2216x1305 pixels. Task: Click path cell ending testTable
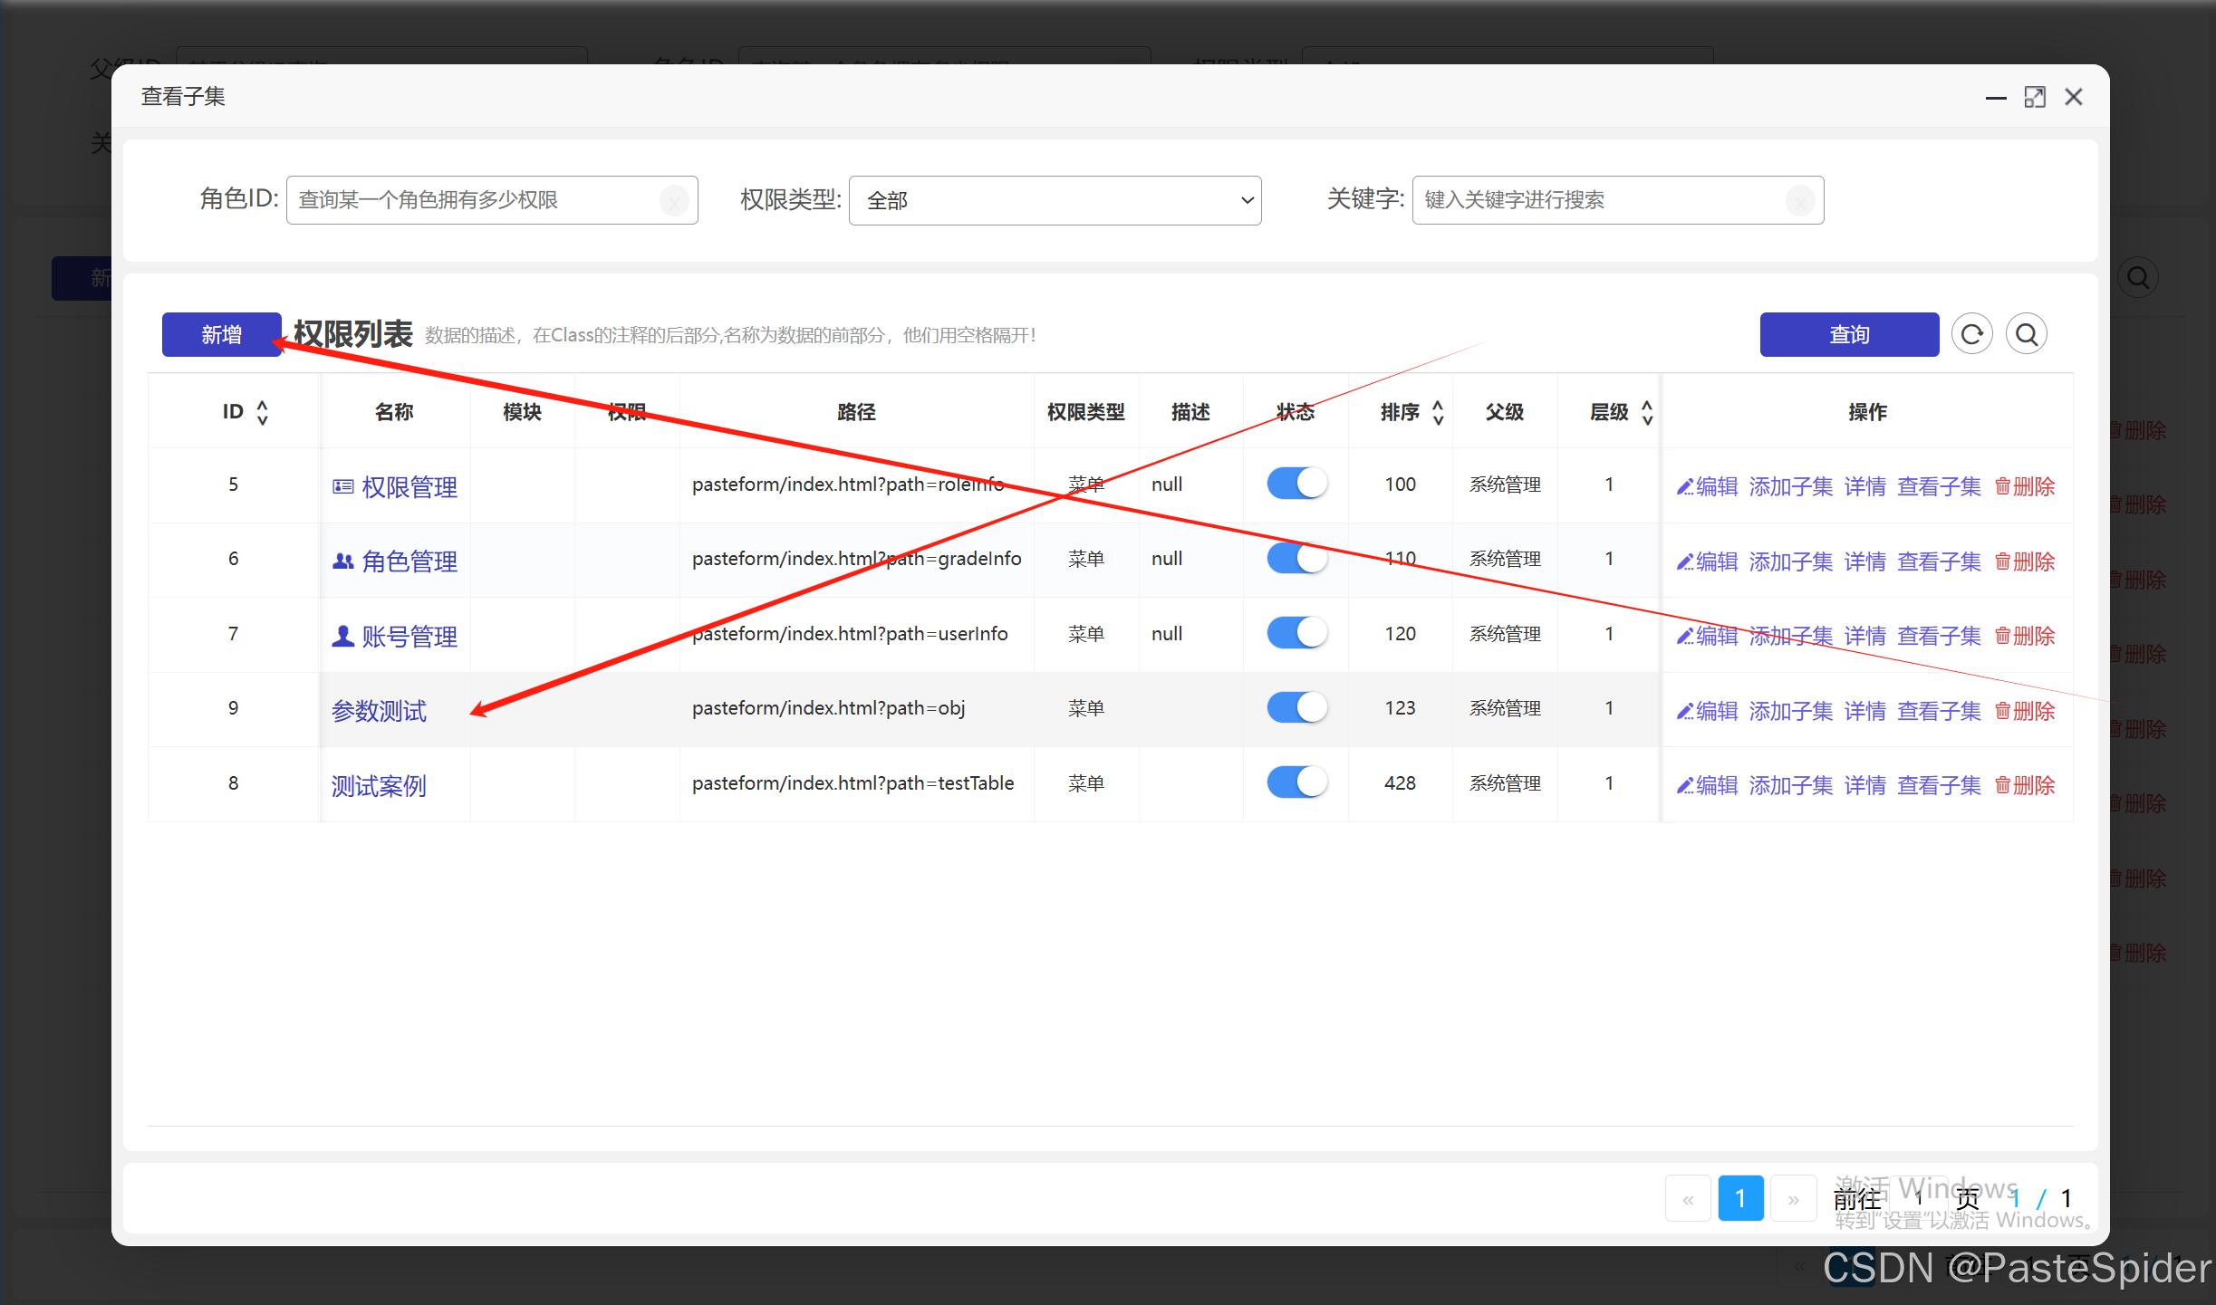(853, 783)
